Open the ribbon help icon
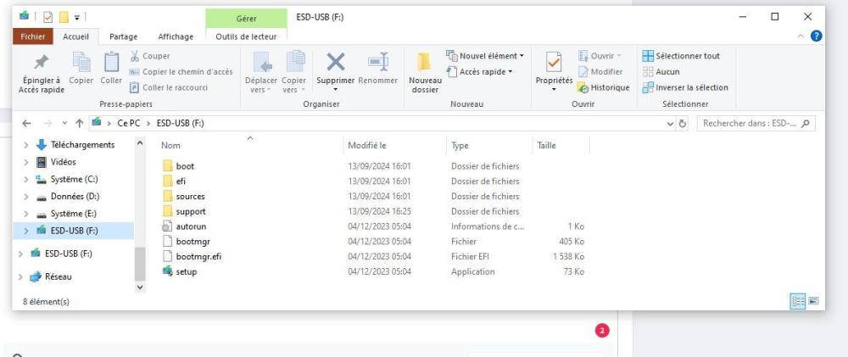Viewport: 848px width, 357px height. (816, 36)
